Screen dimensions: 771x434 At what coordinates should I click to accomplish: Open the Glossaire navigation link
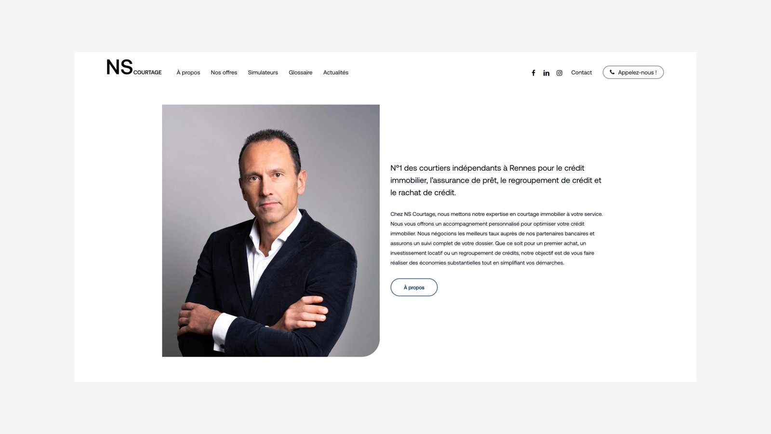tap(300, 72)
